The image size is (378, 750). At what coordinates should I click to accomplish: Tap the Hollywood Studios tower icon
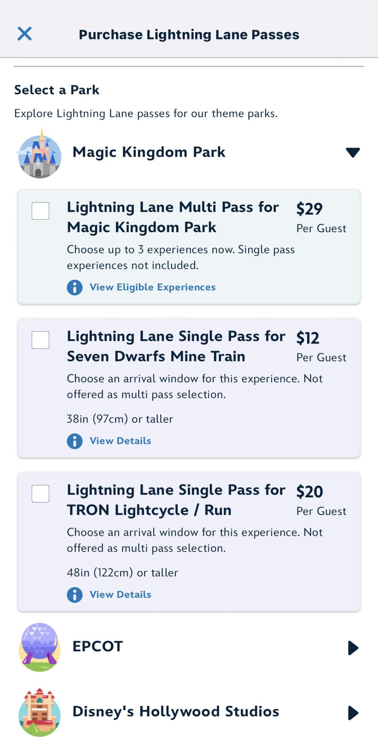coord(39,712)
